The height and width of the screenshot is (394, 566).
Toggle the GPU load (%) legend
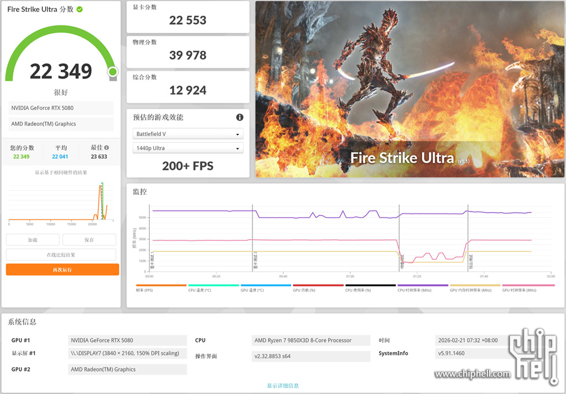click(x=318, y=288)
